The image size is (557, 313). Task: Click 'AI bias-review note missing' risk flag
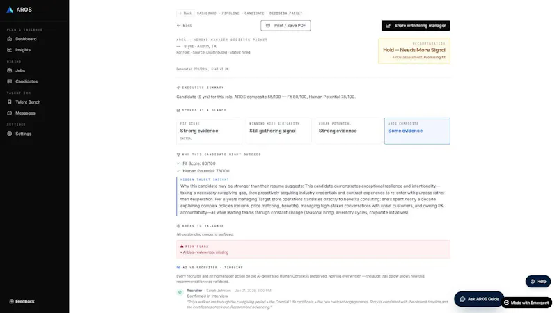205,252
